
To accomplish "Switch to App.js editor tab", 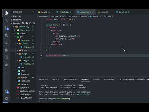I will tap(44, 12).
